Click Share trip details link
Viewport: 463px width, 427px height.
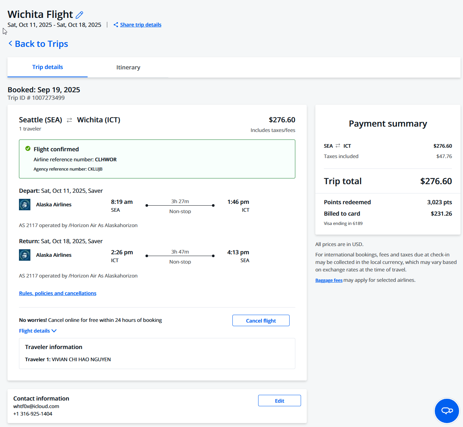141,25
